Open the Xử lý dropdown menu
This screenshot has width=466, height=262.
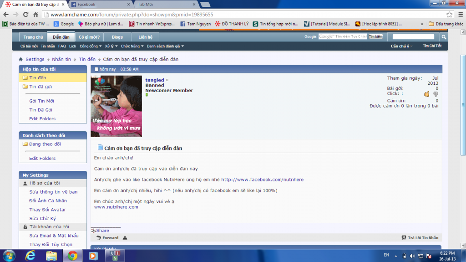point(111,46)
